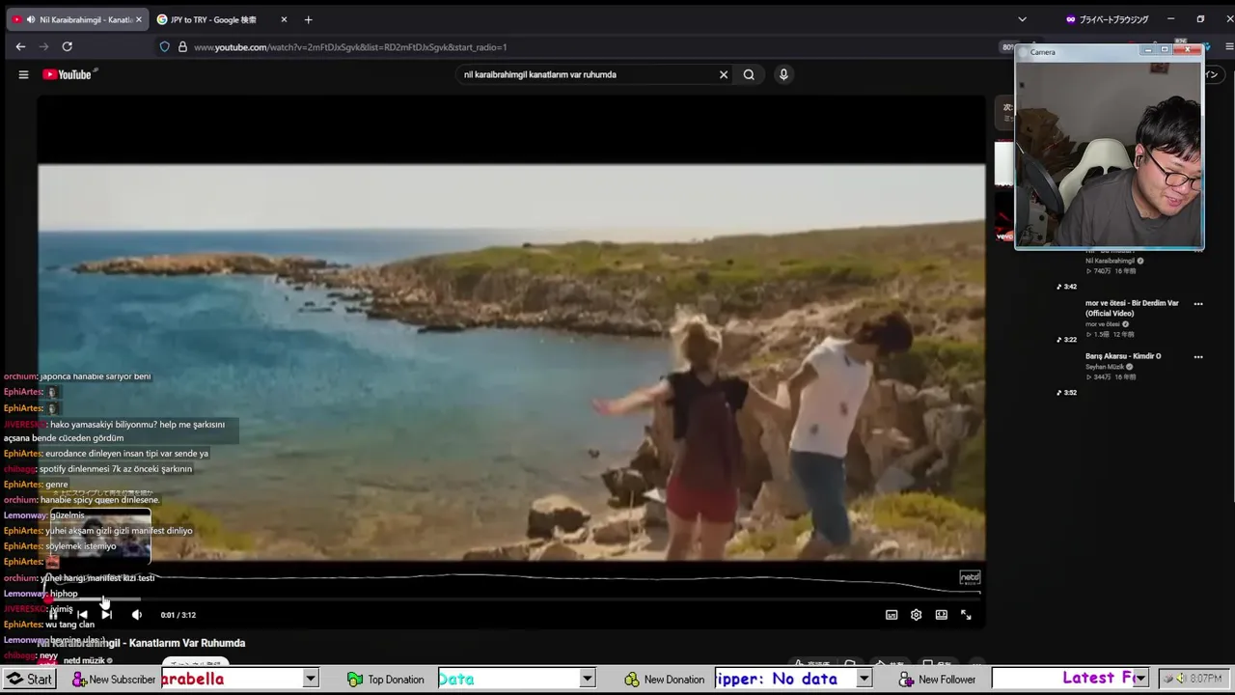Switch the player to theater mode

[x=941, y=615]
